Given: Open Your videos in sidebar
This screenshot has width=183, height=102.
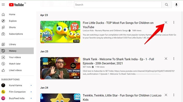Looking at the screenshot, I should pos(17,57).
